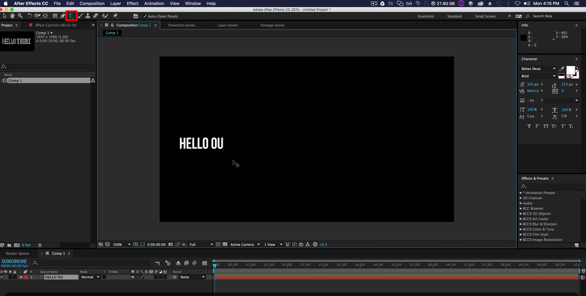Click the timeline current time 0:00:00:00
The width and height of the screenshot is (586, 296).
click(x=14, y=261)
